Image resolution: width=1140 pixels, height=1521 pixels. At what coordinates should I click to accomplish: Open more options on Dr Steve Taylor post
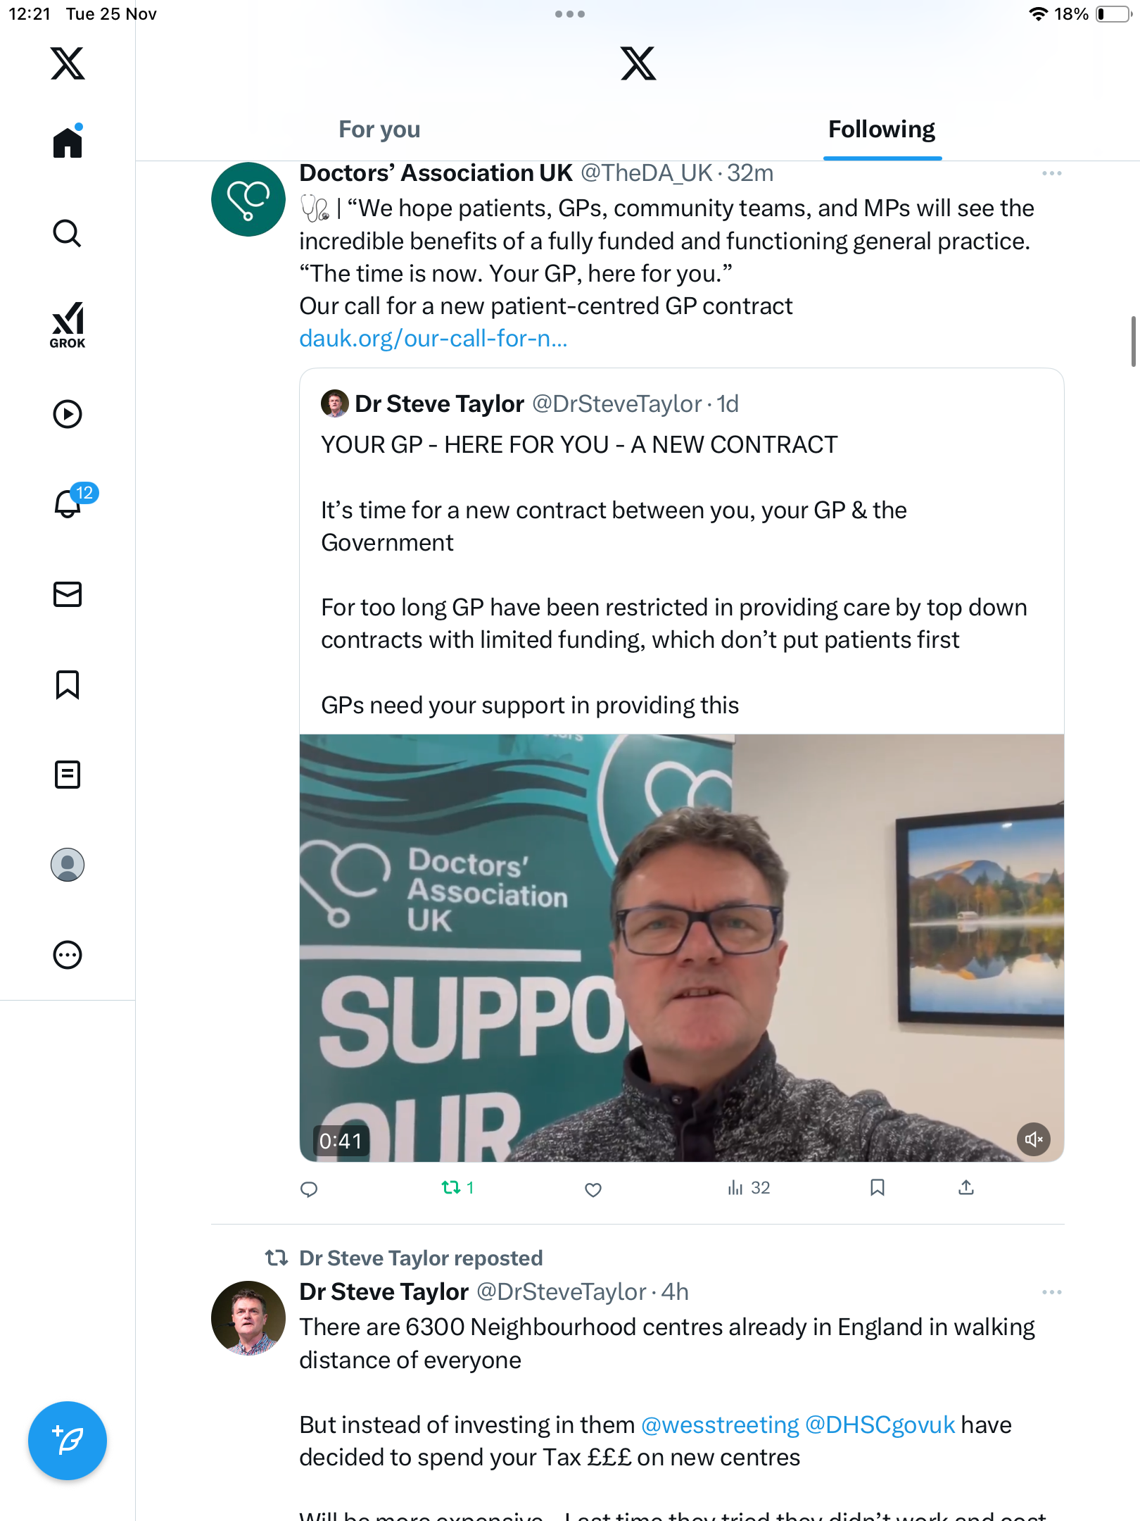tap(1051, 1292)
